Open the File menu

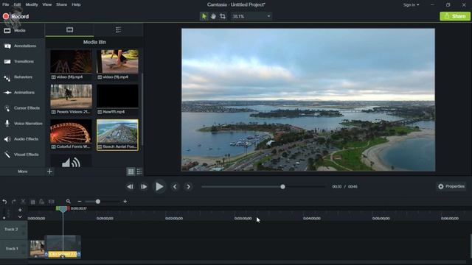pos(5,4)
